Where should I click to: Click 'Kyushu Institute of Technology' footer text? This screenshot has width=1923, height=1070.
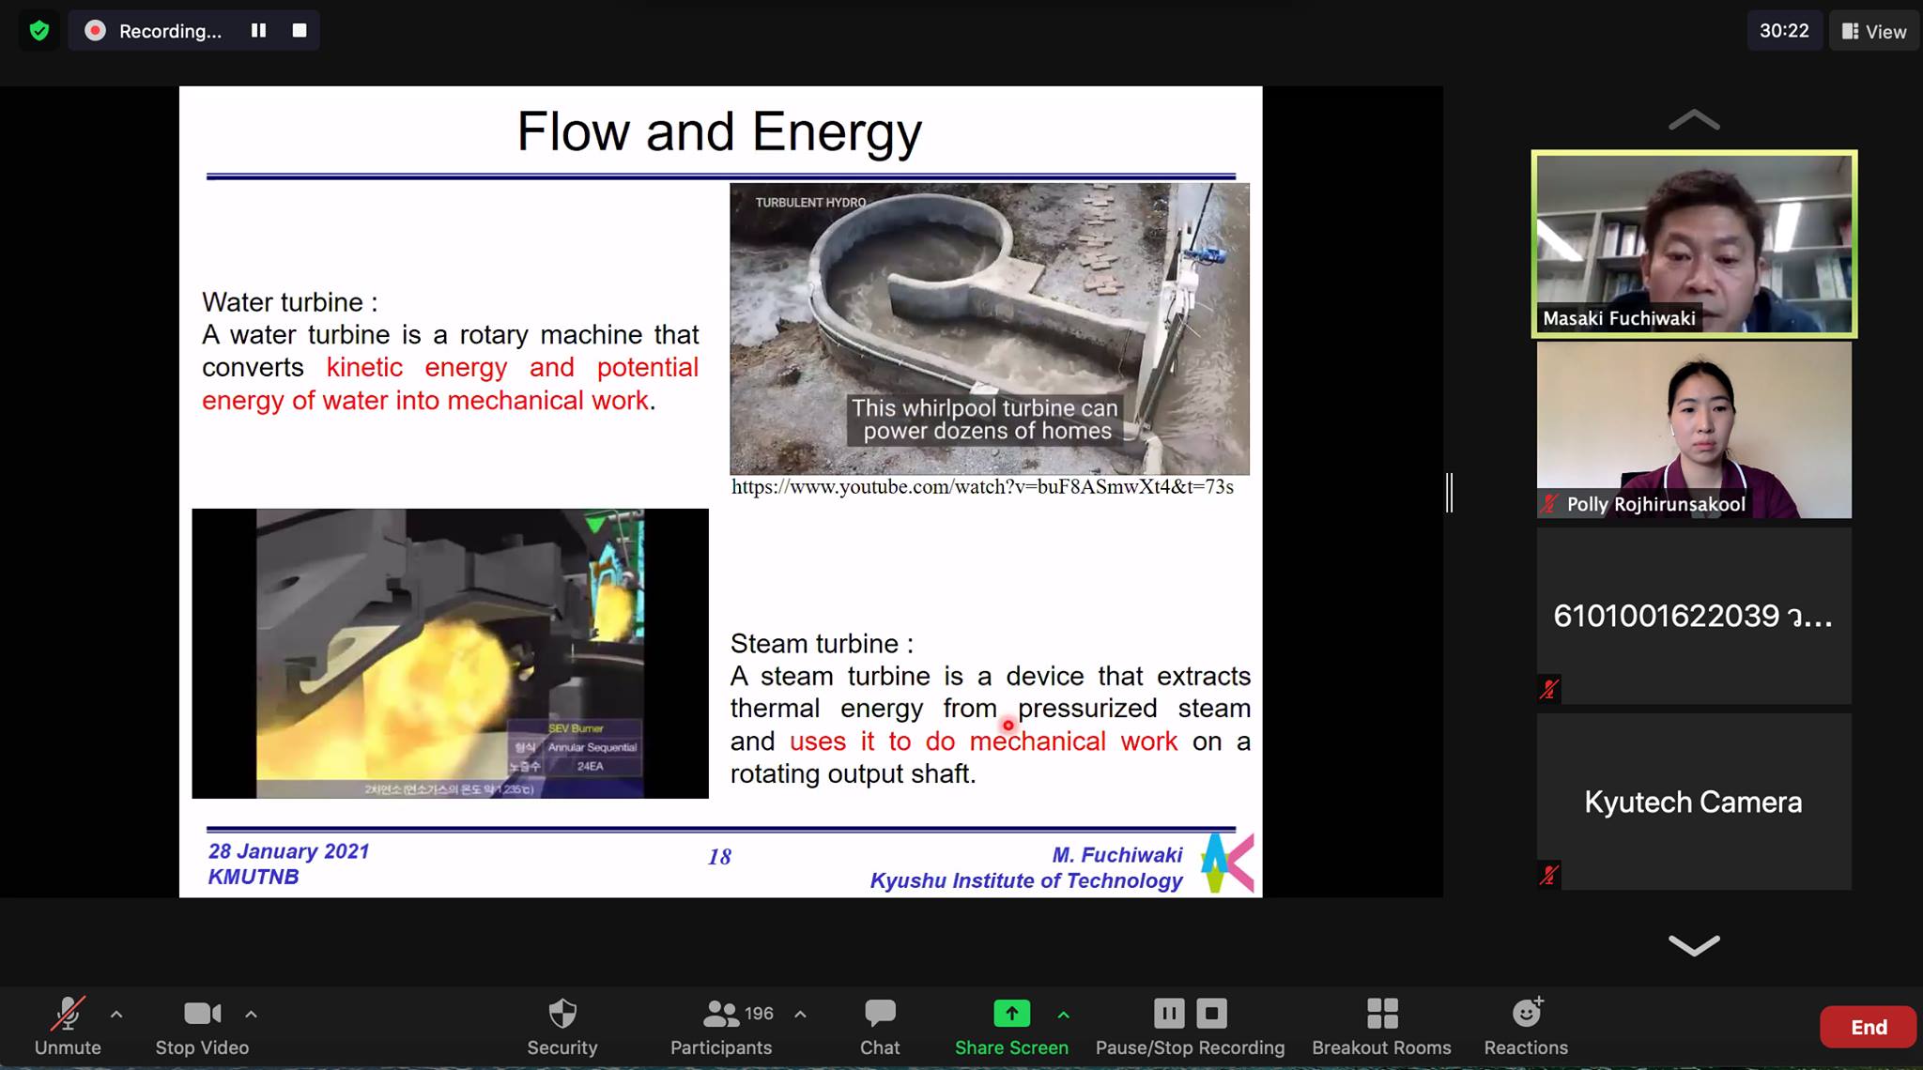(1026, 880)
